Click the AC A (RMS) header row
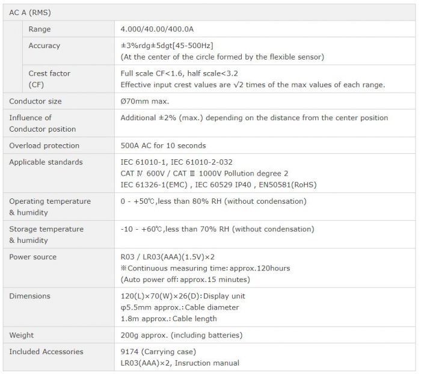 pyautogui.click(x=209, y=13)
